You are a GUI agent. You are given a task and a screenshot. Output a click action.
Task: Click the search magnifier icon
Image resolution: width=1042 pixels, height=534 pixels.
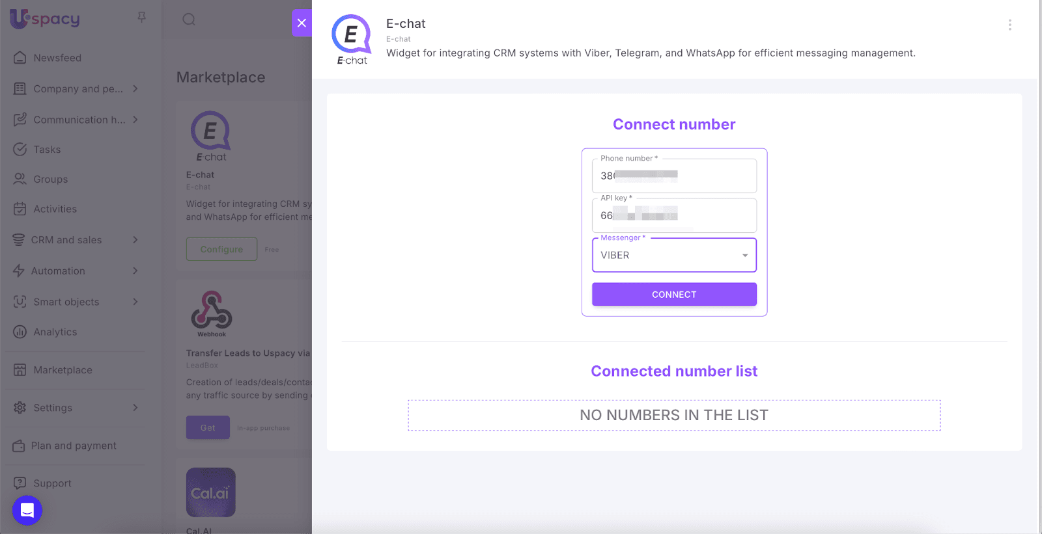[189, 20]
